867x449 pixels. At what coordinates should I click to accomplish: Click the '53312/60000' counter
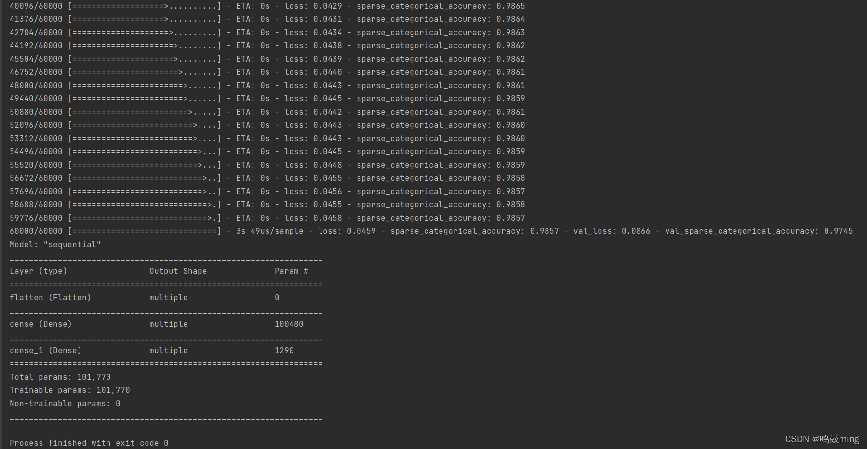36,139
